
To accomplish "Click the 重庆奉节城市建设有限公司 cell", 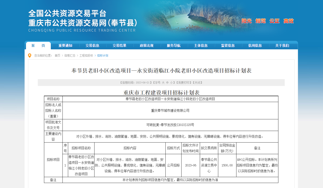I will click(170, 110).
